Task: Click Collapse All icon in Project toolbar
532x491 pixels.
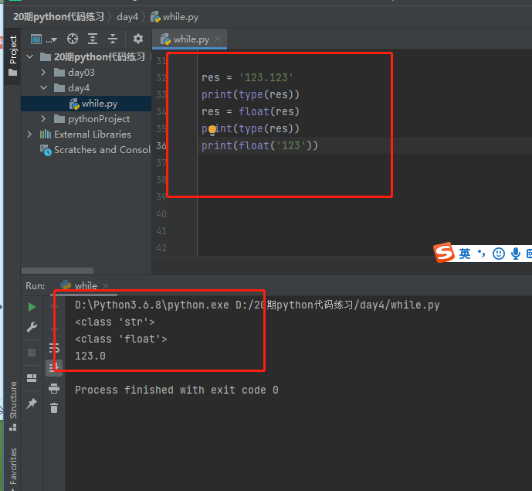Action: (113, 39)
